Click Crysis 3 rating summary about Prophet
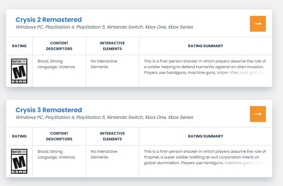 (205, 157)
